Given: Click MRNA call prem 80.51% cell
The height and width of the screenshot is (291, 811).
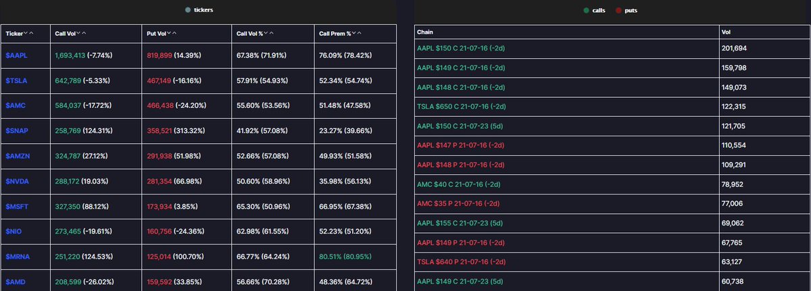Looking at the screenshot, I should [355, 257].
